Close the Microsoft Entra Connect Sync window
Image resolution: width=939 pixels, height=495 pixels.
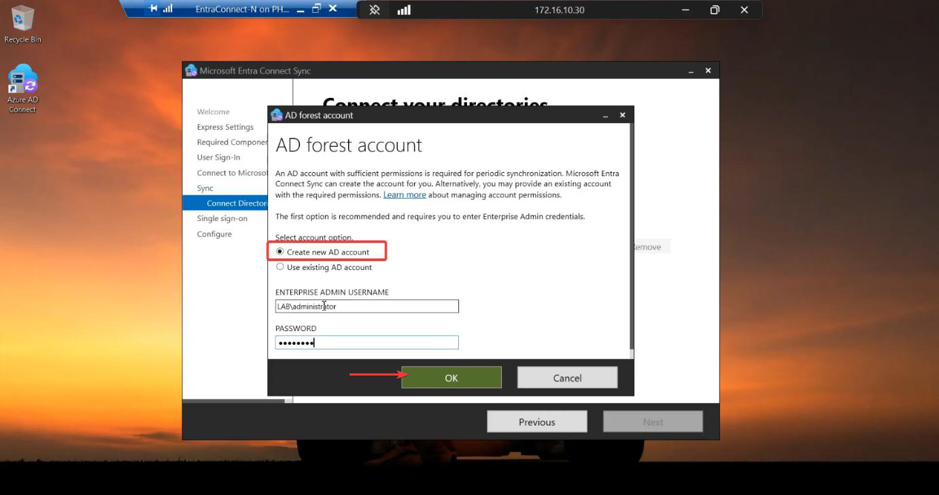(x=708, y=71)
